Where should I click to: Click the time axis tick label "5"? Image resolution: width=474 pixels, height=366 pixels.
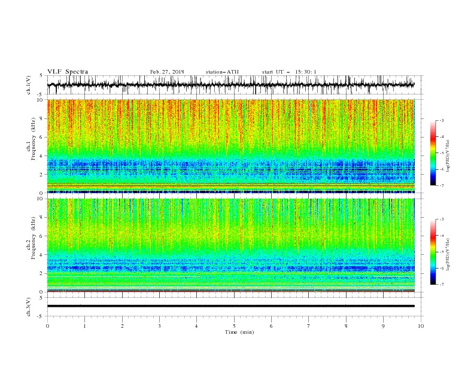[234, 326]
